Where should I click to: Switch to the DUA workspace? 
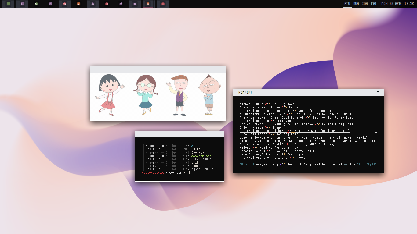pos(356,4)
